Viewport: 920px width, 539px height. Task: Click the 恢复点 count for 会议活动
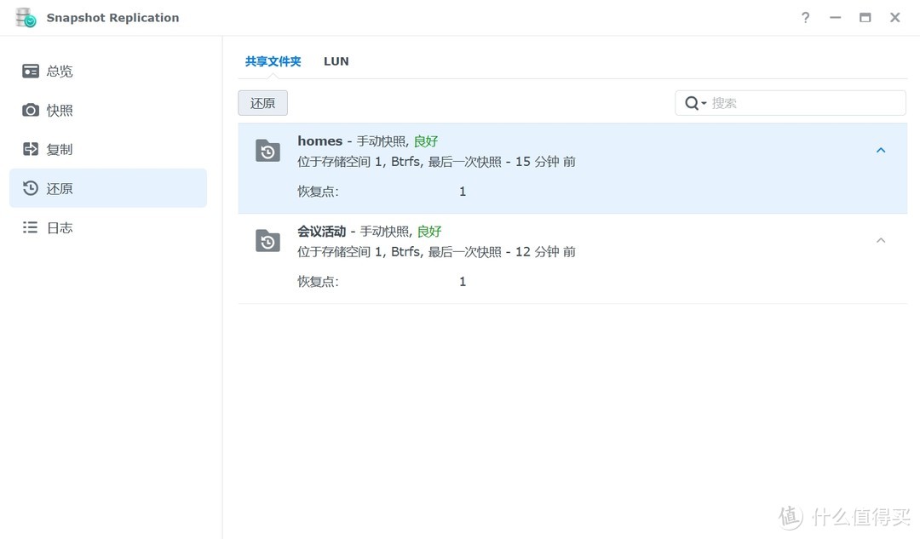pyautogui.click(x=462, y=281)
